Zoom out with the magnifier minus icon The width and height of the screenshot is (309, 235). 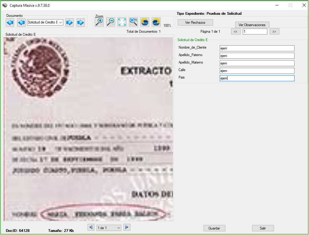111,22
